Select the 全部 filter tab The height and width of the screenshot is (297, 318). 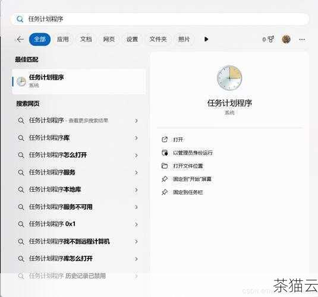[40, 39]
